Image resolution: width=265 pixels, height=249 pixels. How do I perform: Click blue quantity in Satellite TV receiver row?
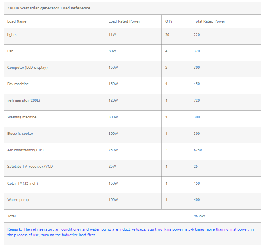(166, 167)
